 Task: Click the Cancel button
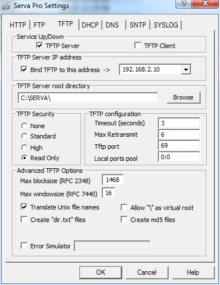pos(147,272)
